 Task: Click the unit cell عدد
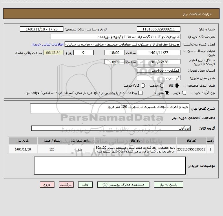tap(80, 149)
